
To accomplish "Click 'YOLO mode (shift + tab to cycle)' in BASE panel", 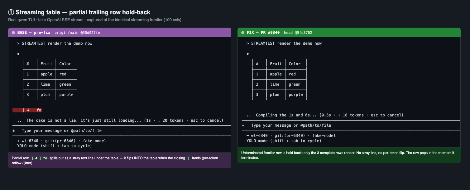I will 55,146.
